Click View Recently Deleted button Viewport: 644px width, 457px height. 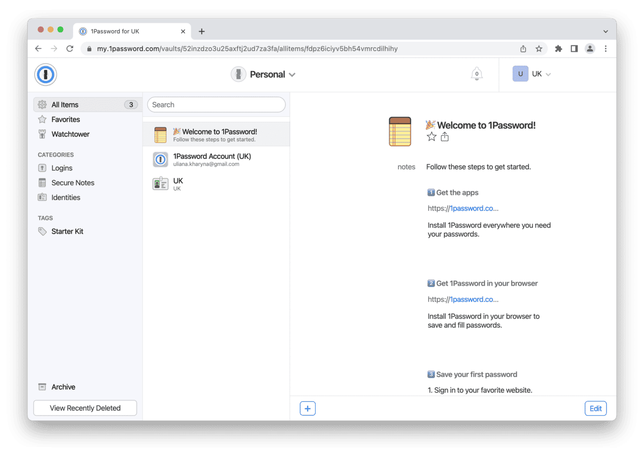[x=85, y=408]
